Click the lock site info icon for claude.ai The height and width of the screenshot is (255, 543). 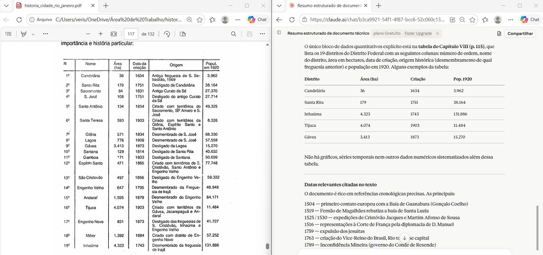tap(305, 20)
